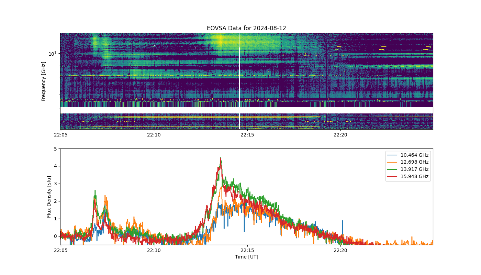The height and width of the screenshot is (275, 481).
Task: Click the y-axis tick label 0 on the flux plot
Action: 55,236
